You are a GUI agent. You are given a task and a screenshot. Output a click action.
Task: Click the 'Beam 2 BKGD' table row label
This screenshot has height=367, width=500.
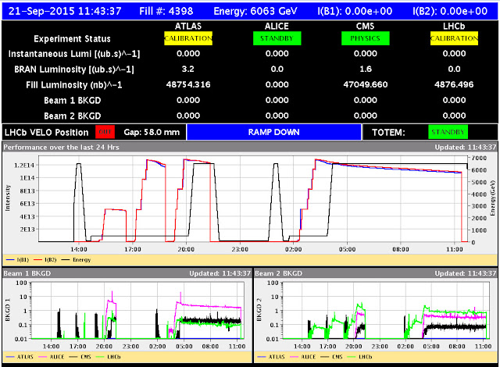[73, 116]
